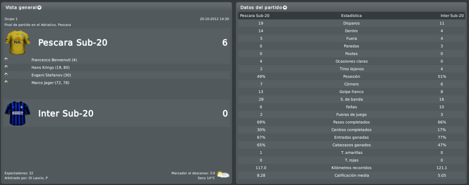
Task: Select the Calificación media row
Action: pyautogui.click(x=352, y=175)
